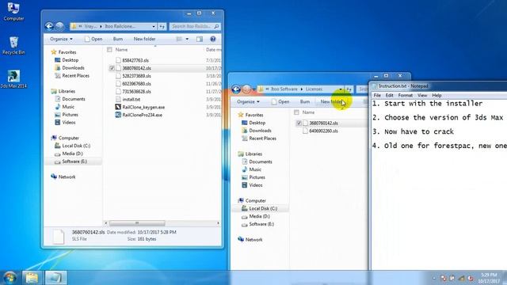Screen dimensions: 507x285
Task: Click Licenses folder in address breadcrumb
Action: [x=314, y=89]
